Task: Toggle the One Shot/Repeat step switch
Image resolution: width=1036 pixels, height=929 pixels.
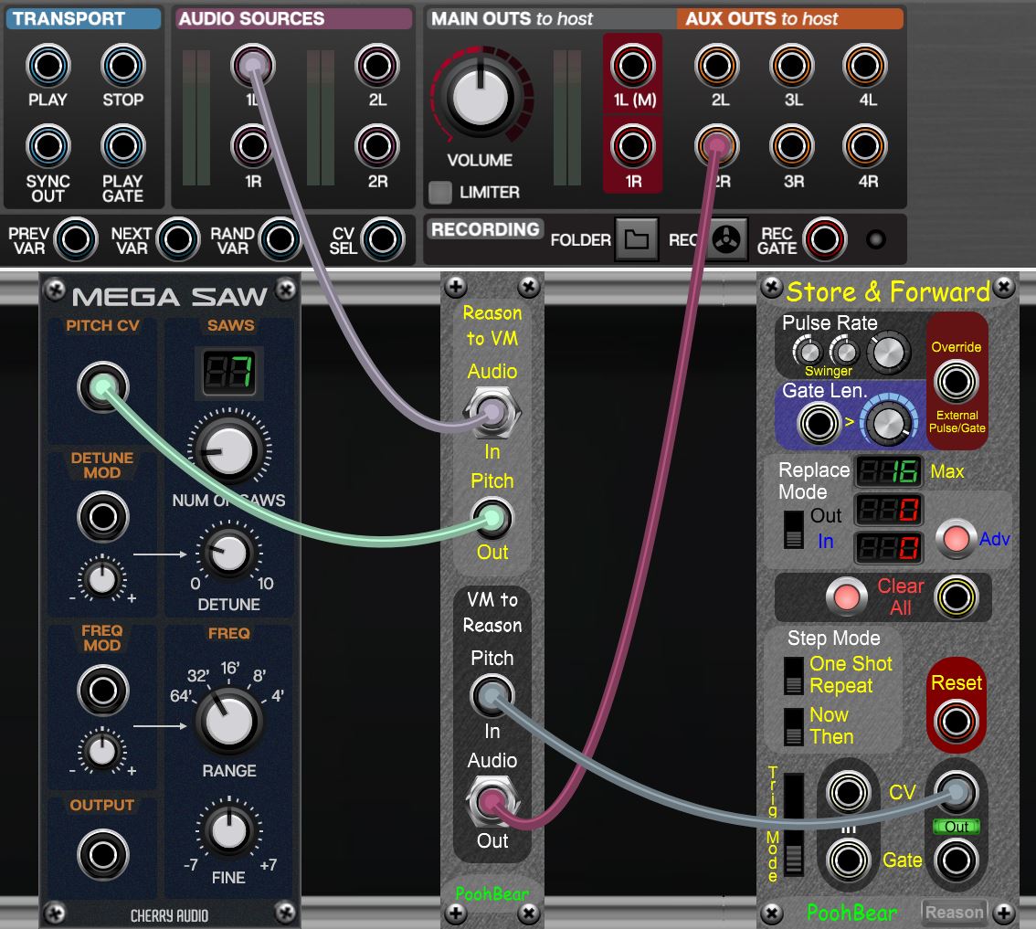Action: coord(794,675)
